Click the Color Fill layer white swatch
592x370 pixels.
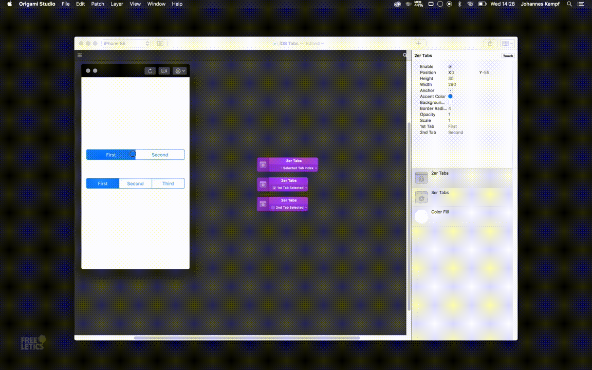pyautogui.click(x=421, y=216)
